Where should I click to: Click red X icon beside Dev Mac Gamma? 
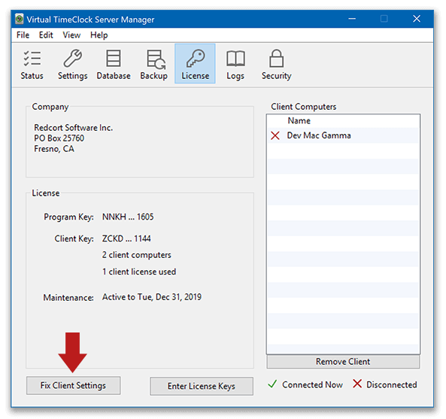275,135
